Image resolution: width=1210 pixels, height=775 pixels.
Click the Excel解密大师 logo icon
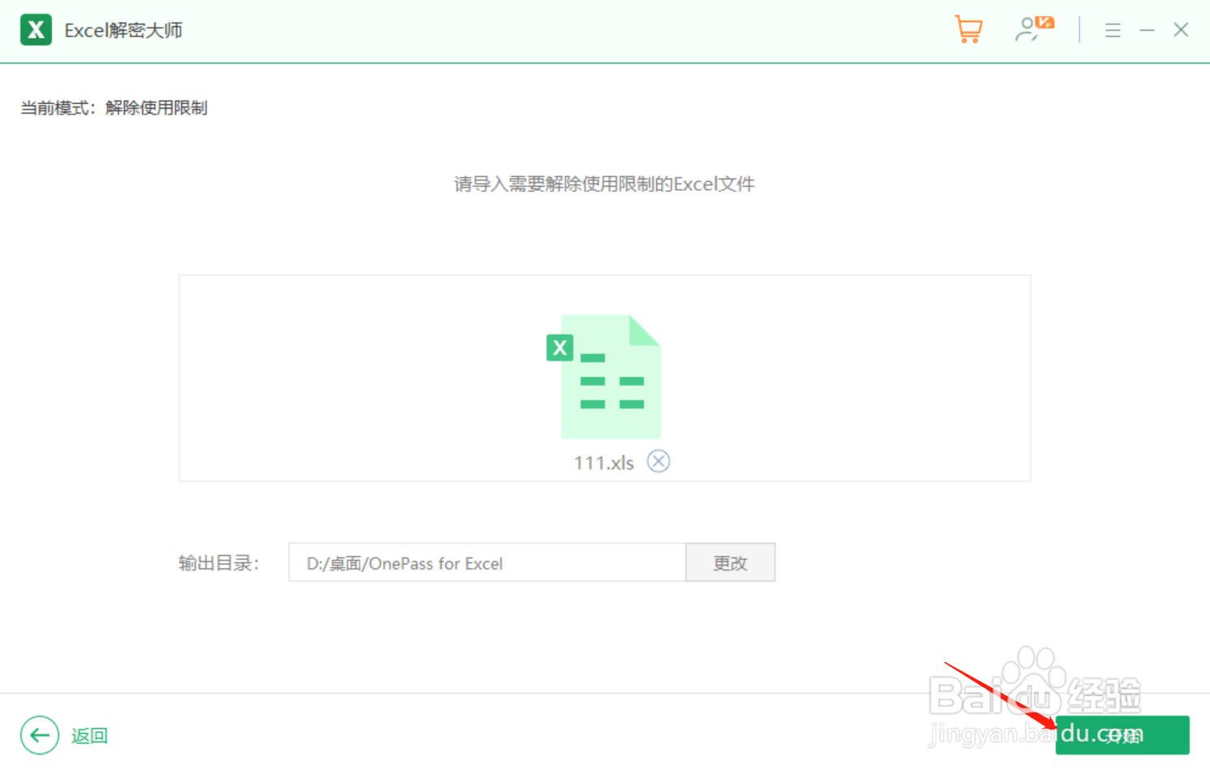[x=36, y=29]
